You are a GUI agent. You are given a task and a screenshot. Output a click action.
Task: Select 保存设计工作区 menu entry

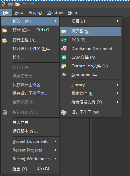click(30, 85)
